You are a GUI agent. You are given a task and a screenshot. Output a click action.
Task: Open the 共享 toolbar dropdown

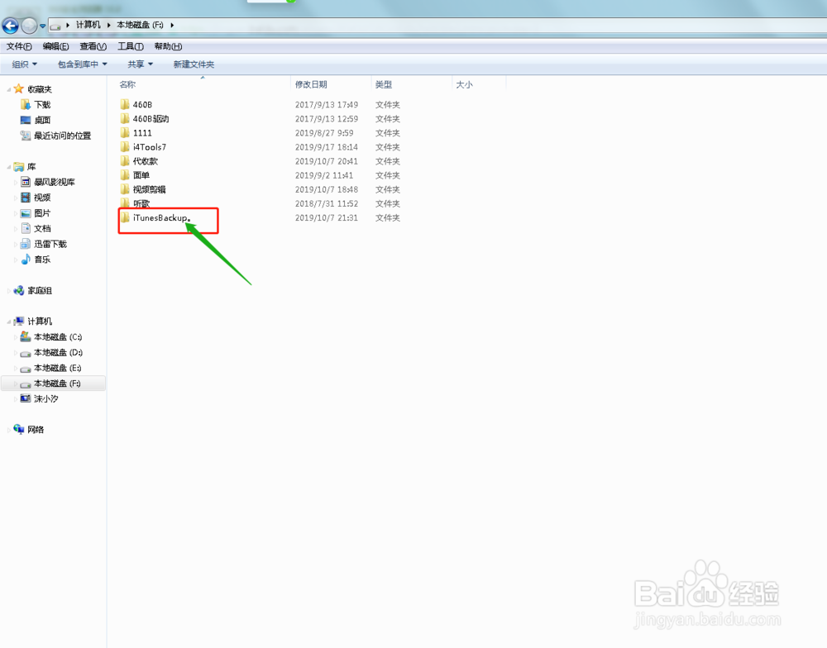[x=140, y=64]
